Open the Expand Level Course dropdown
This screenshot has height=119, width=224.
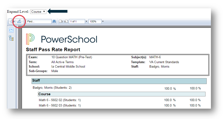pyautogui.click(x=38, y=12)
